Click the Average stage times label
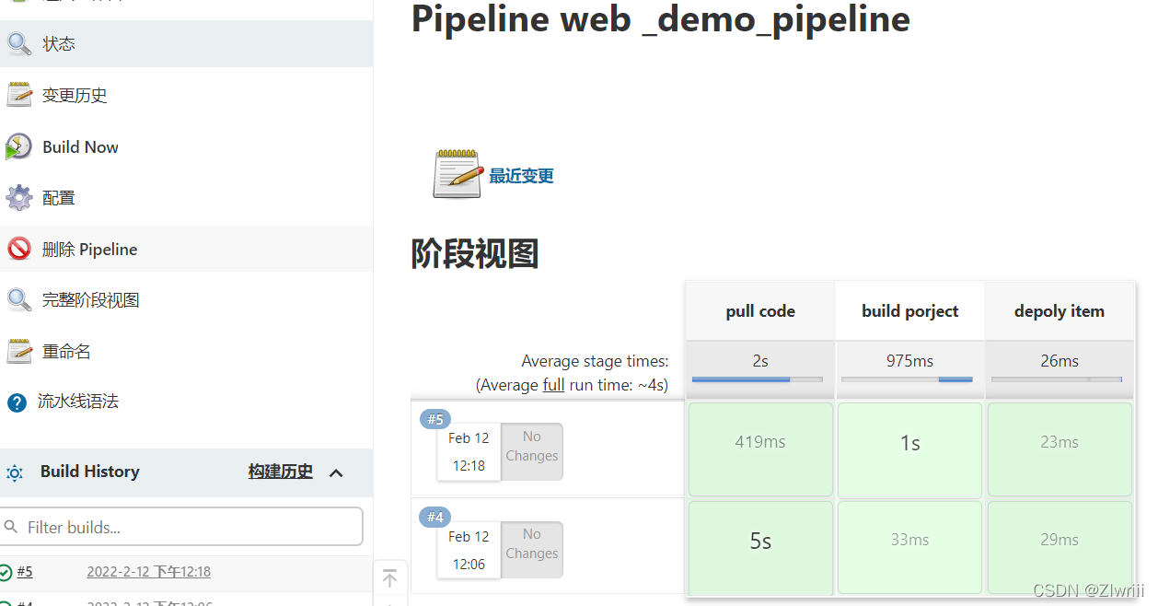 click(595, 361)
